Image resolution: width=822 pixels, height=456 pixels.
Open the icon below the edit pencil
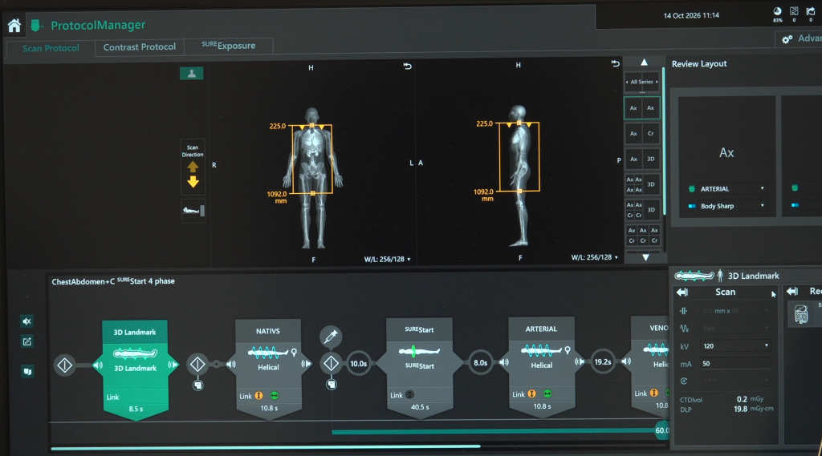pos(27,372)
